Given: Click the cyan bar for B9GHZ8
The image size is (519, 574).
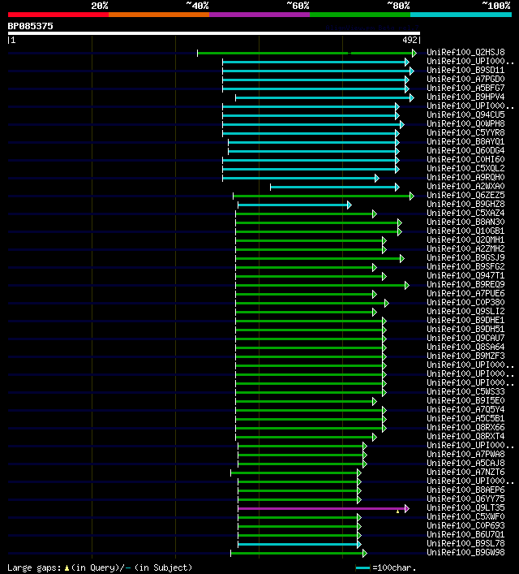Looking at the screenshot, I should (295, 205).
